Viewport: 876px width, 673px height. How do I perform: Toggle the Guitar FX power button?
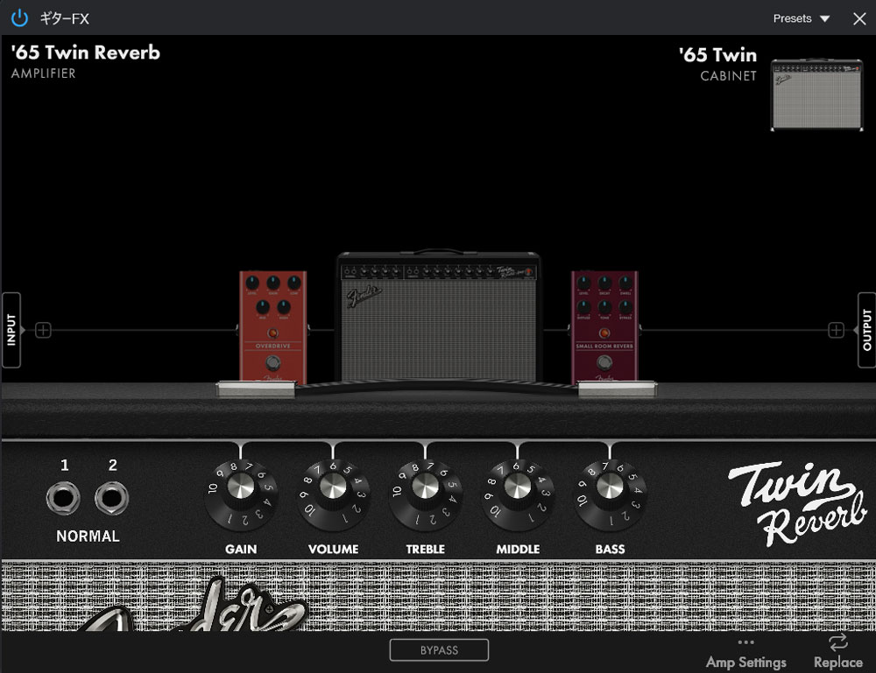pyautogui.click(x=19, y=18)
